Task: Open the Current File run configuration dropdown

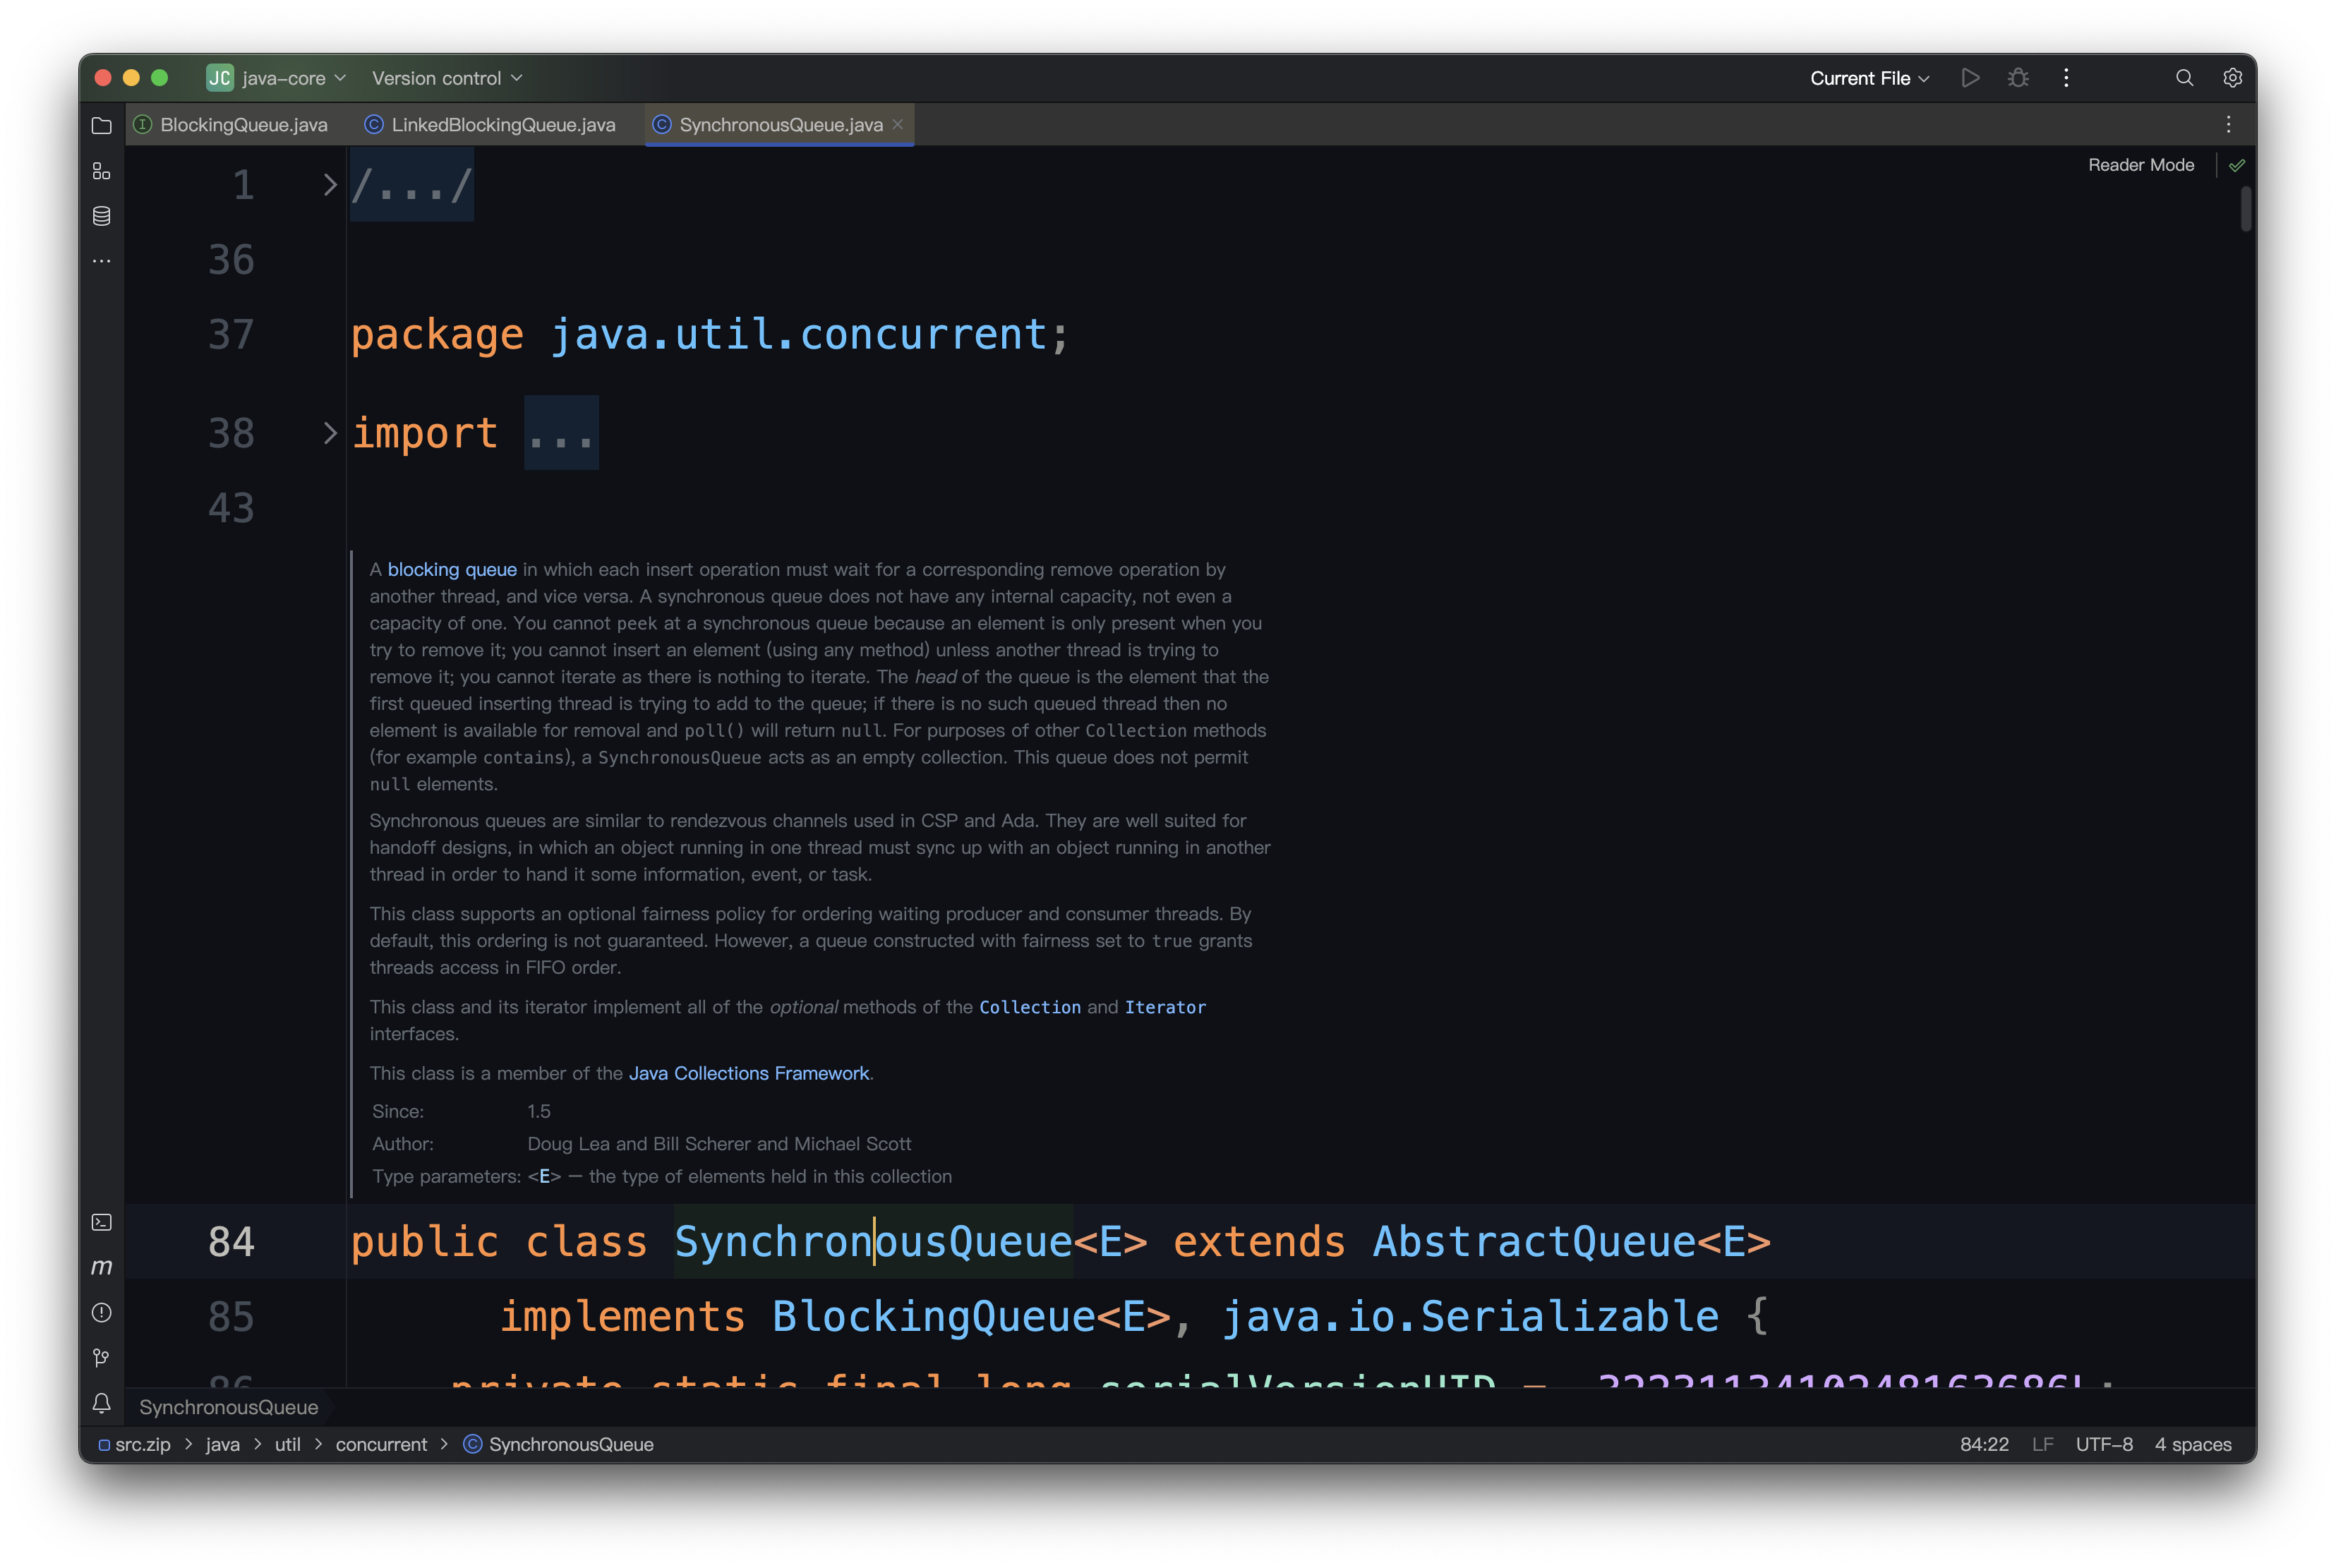Action: [x=1868, y=78]
